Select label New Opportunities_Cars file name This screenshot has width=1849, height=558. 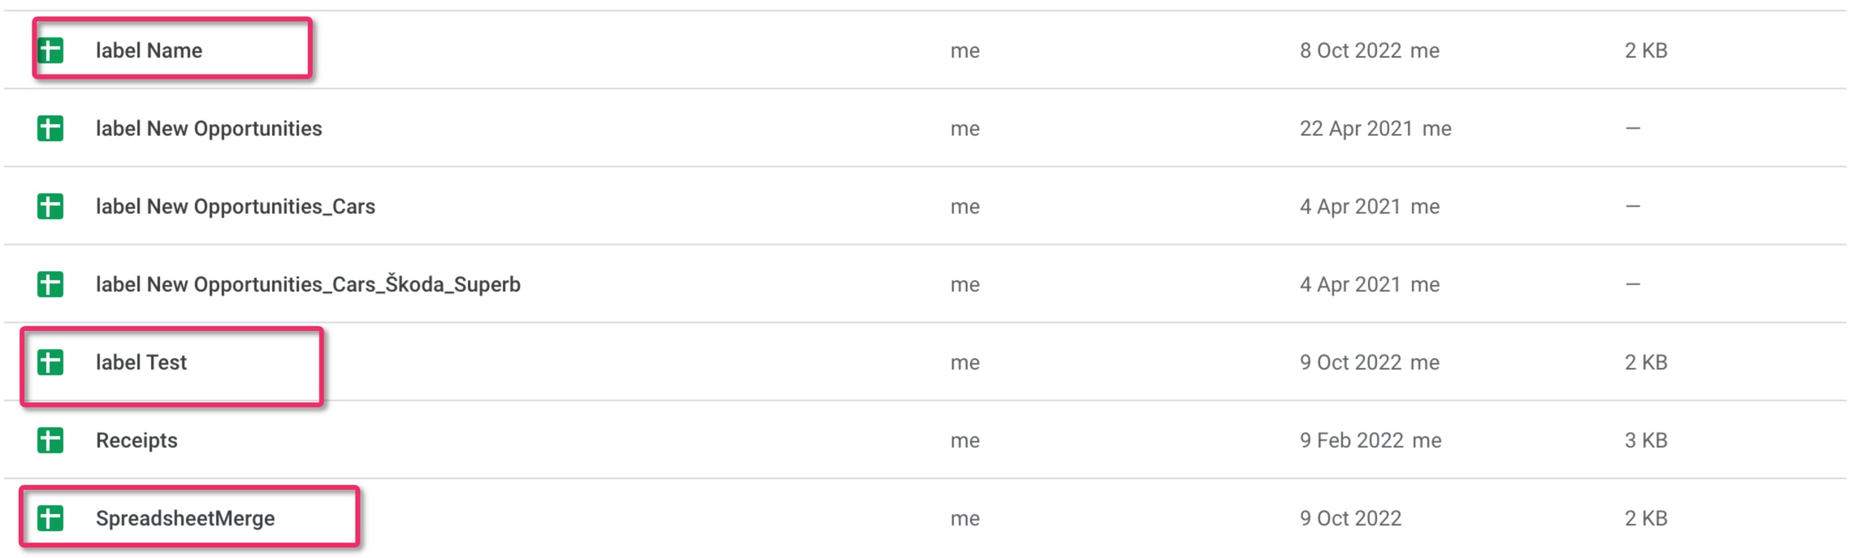236,207
